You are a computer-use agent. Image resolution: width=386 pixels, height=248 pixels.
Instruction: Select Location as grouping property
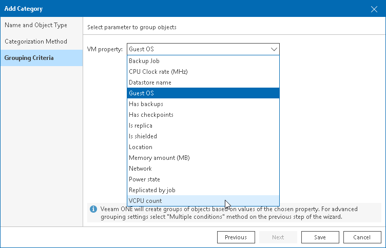click(203, 147)
